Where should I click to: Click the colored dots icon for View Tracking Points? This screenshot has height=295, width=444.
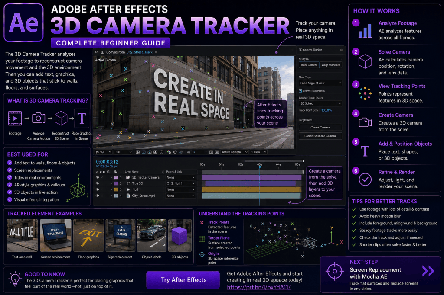365,93
